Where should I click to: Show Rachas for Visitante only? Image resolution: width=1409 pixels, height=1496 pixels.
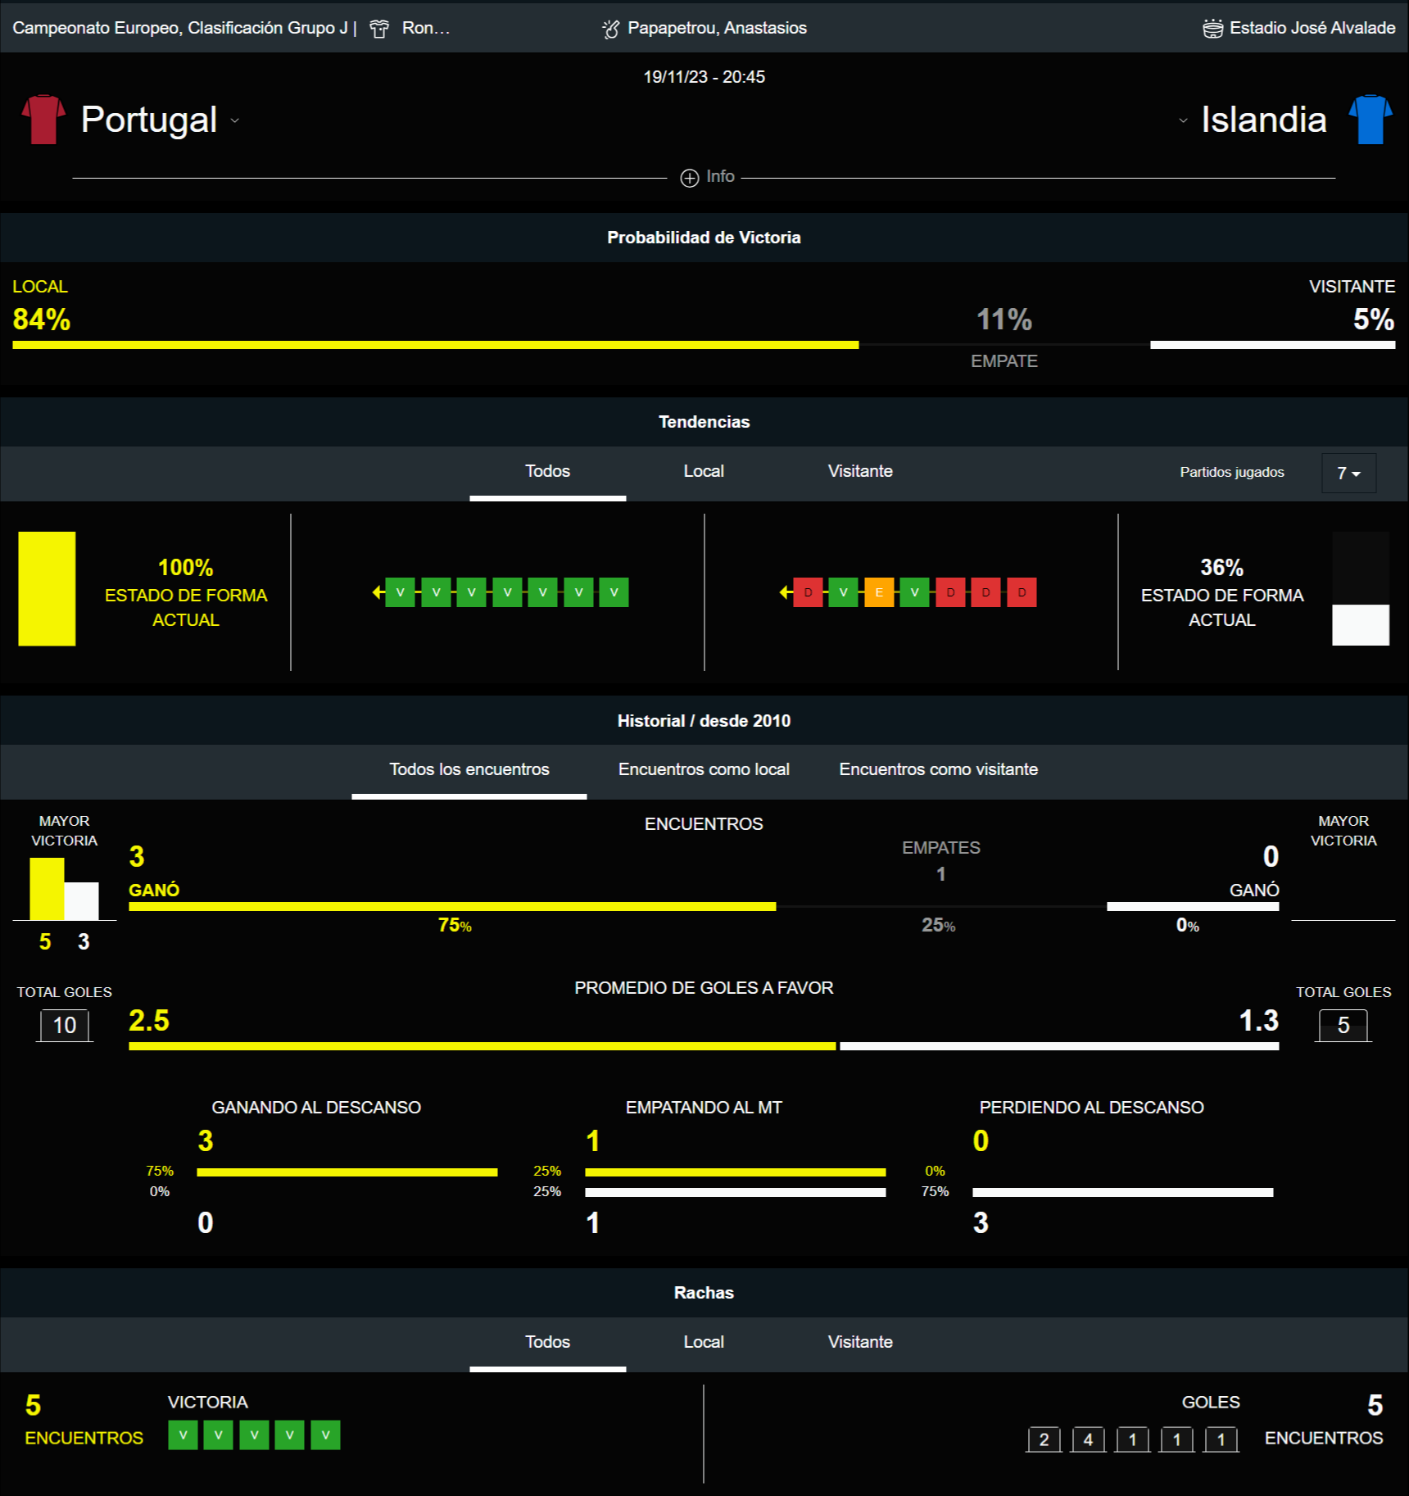click(860, 1342)
